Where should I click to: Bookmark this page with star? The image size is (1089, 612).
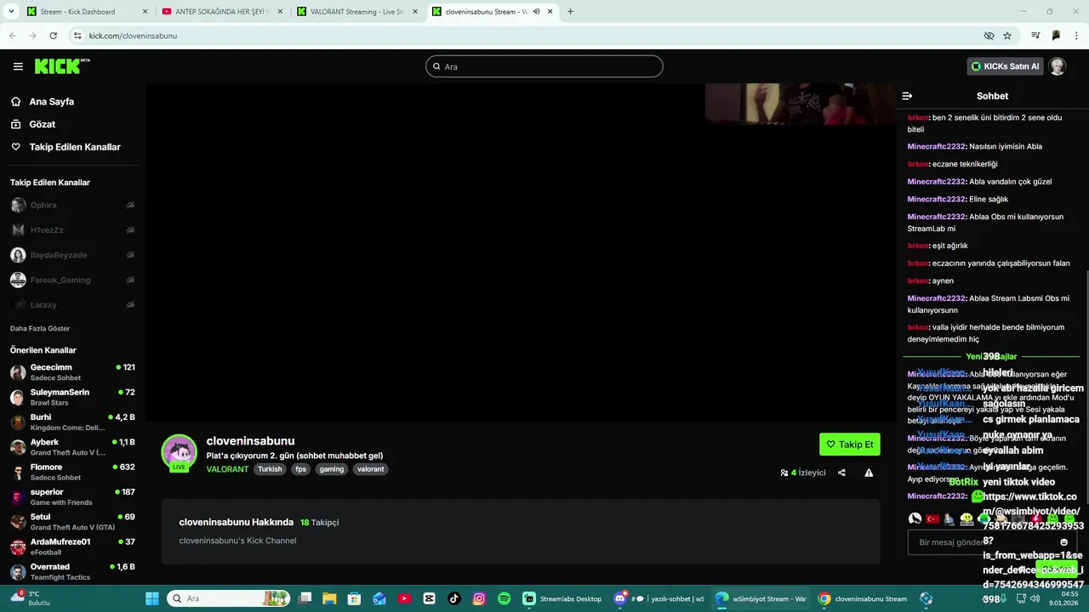tap(1007, 36)
